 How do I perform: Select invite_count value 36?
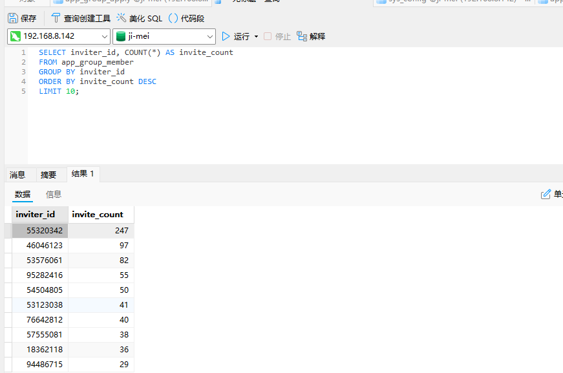(101, 350)
